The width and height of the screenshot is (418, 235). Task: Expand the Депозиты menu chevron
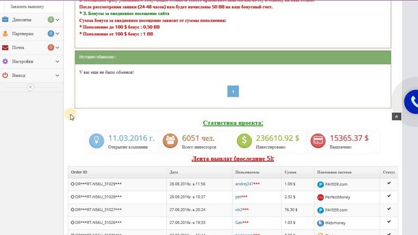tap(57, 20)
